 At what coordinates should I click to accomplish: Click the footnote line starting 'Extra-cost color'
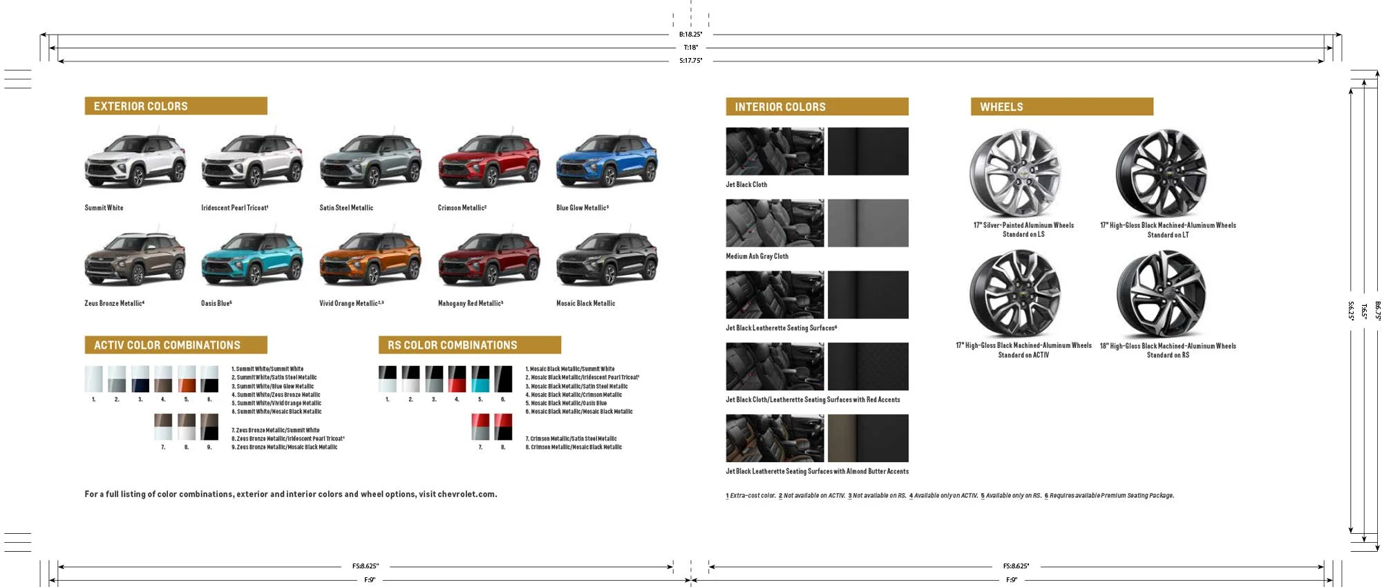pos(949,495)
